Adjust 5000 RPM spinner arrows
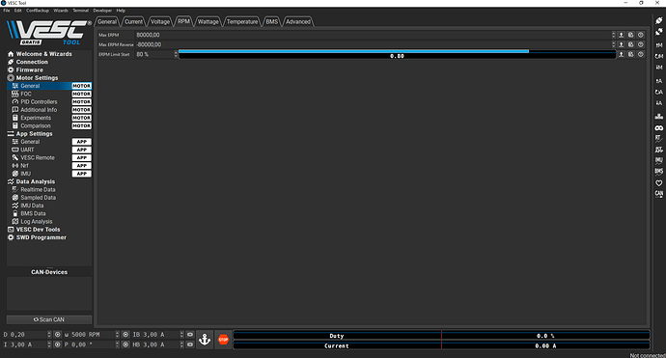666x358 pixels. pos(117,335)
